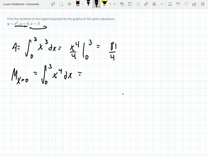Redo the last action
208x156 pixels.
(186, 4)
